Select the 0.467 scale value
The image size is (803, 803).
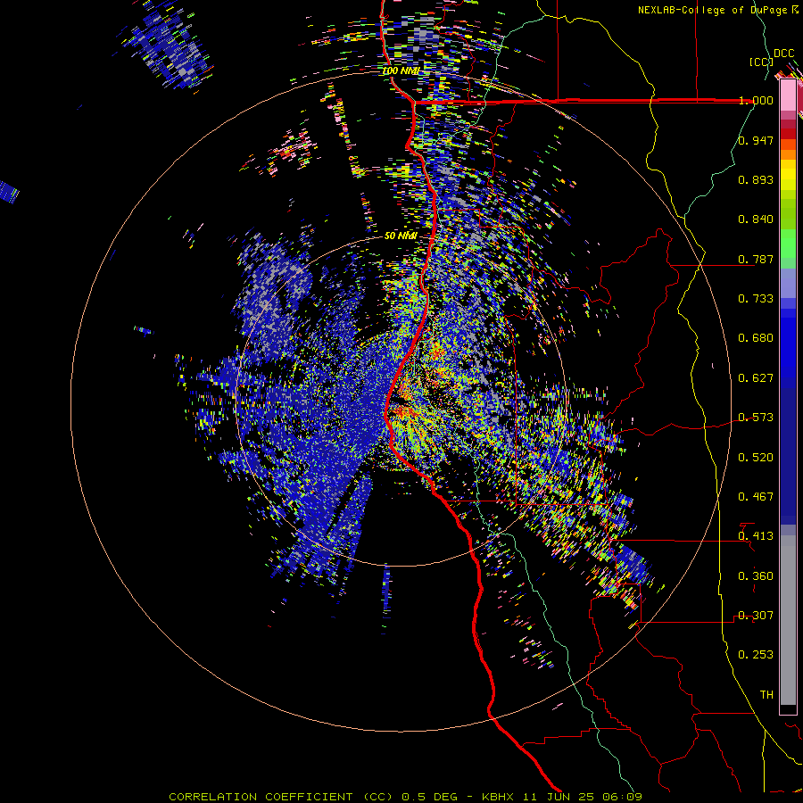pyautogui.click(x=756, y=496)
